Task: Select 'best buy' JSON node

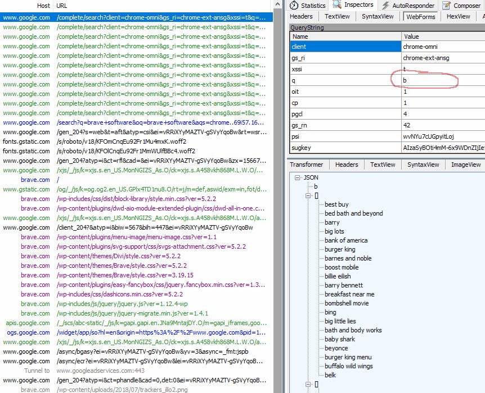Action: pos(336,204)
